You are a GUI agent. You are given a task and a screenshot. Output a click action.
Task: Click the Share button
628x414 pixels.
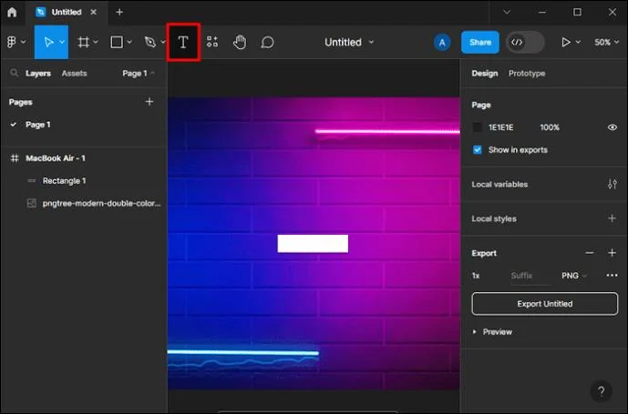(x=479, y=42)
